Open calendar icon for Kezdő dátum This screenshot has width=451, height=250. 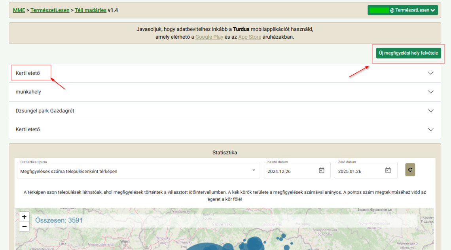point(322,170)
